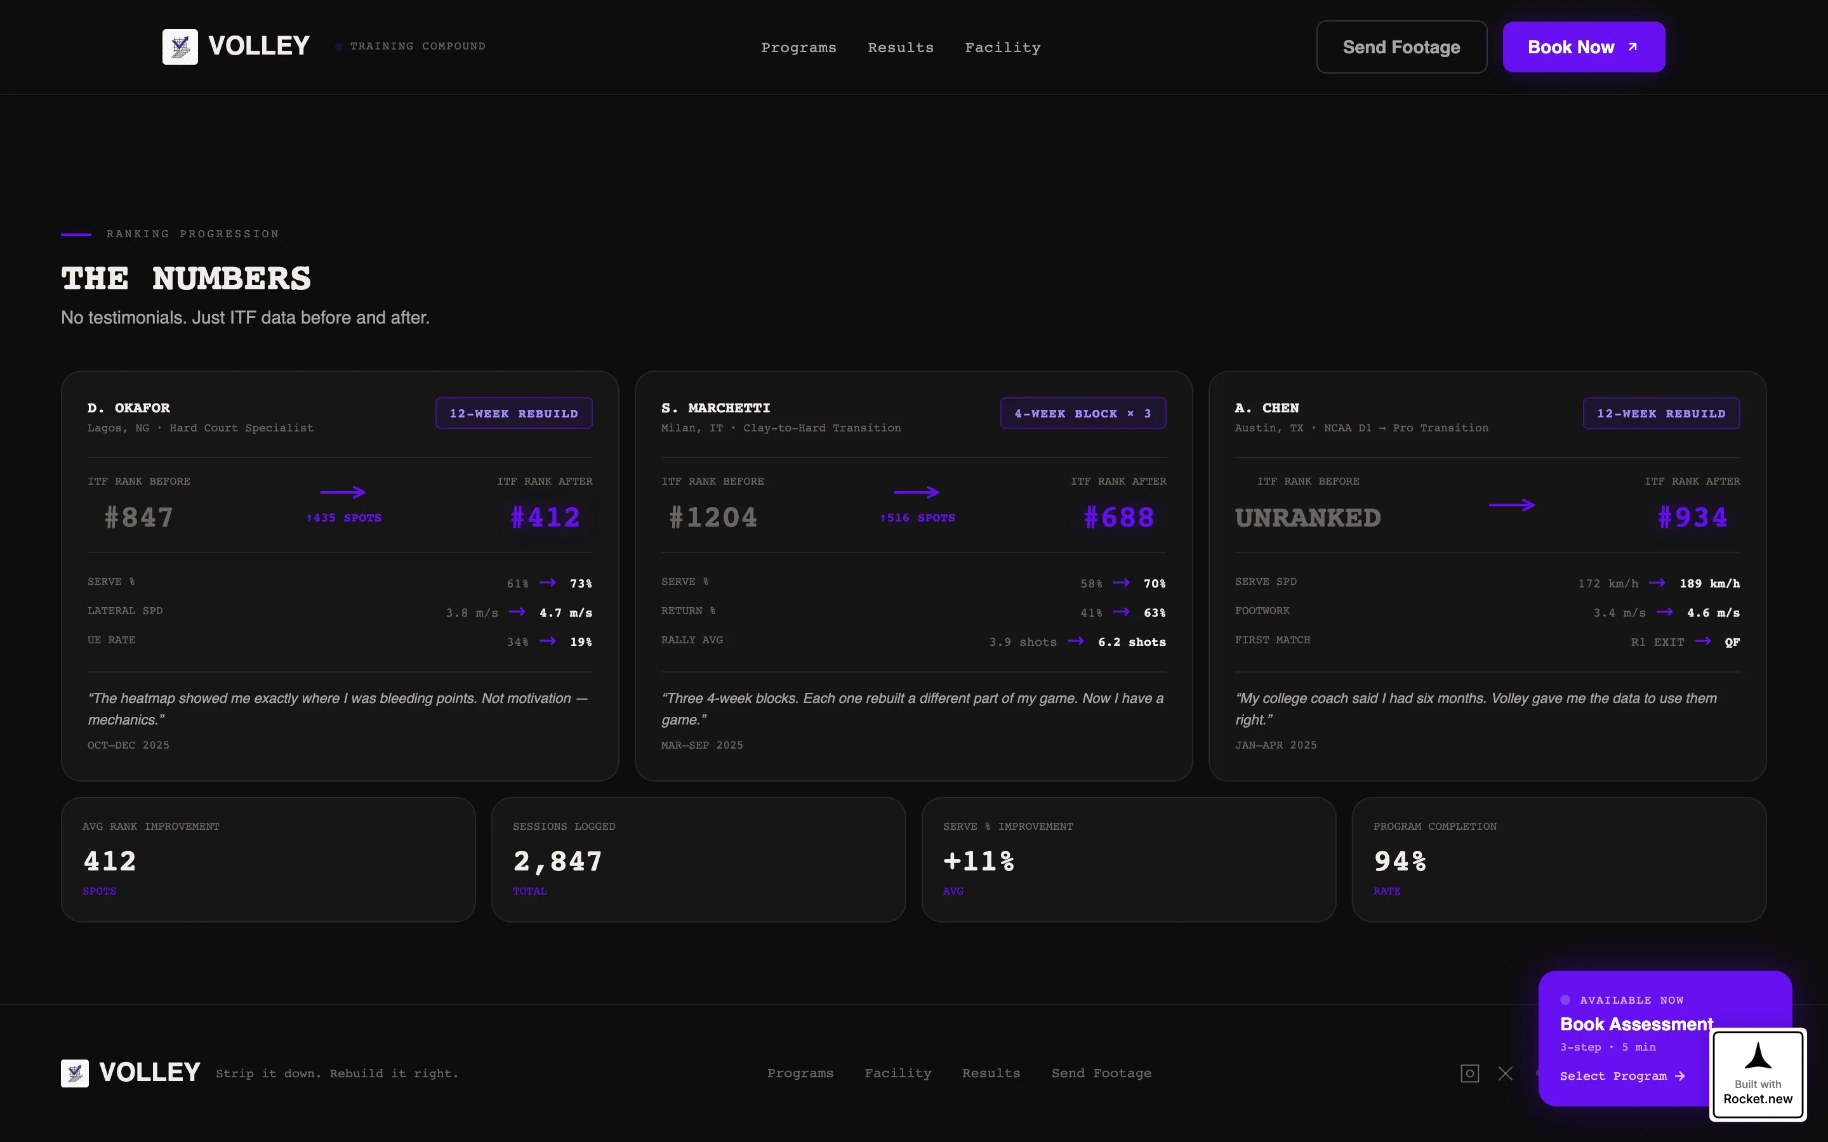1828x1142 pixels.
Task: Click the S. MARCHETTI athlete name
Action: 715,408
